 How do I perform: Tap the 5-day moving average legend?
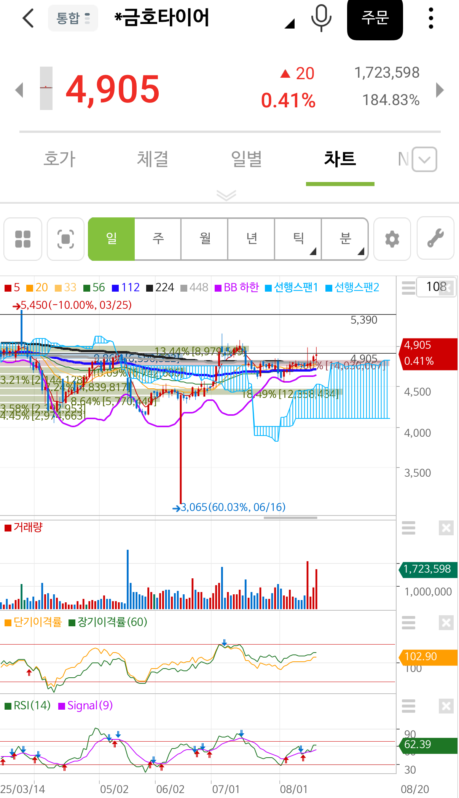click(12, 287)
